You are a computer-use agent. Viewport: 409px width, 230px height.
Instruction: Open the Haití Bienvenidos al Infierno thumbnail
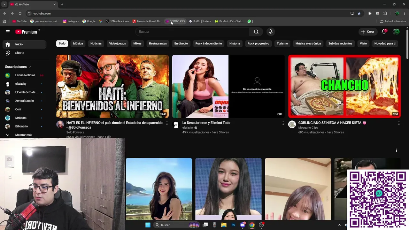tap(112, 86)
